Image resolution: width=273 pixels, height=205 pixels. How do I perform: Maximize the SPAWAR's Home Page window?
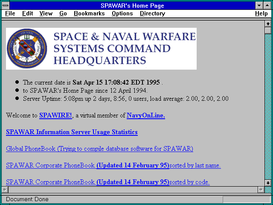(267, 6)
